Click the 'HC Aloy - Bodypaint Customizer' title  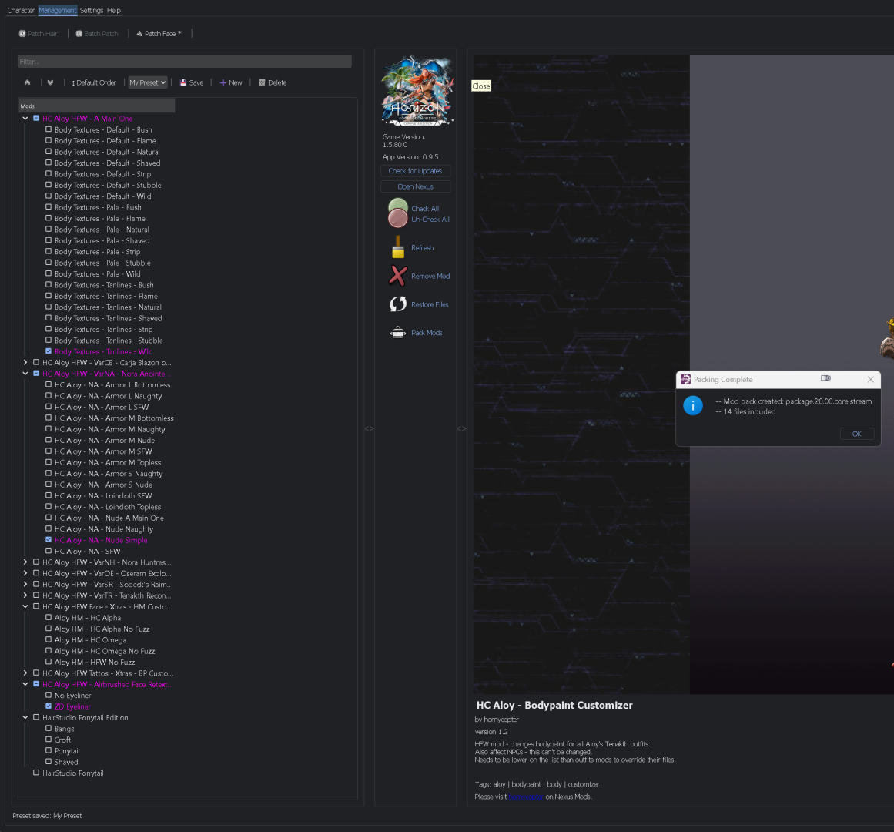click(554, 706)
